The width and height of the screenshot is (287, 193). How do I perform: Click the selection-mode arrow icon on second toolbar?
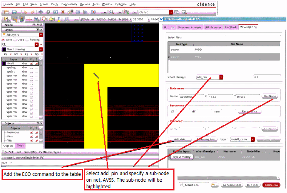click(x=6, y=19)
